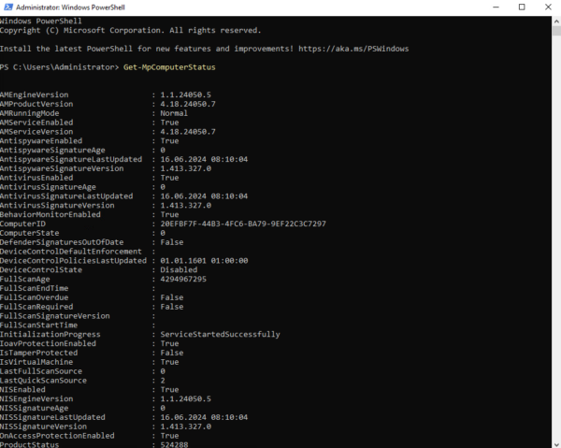Click the ProductStatus value 524288
561x448 pixels.
pos(174,445)
